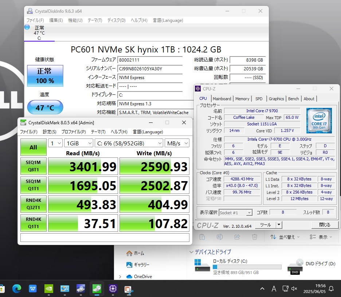The image size is (341, 297).
Task: Select ローカル ディスク (C:) drive
Action: pyautogui.click(x=238, y=266)
